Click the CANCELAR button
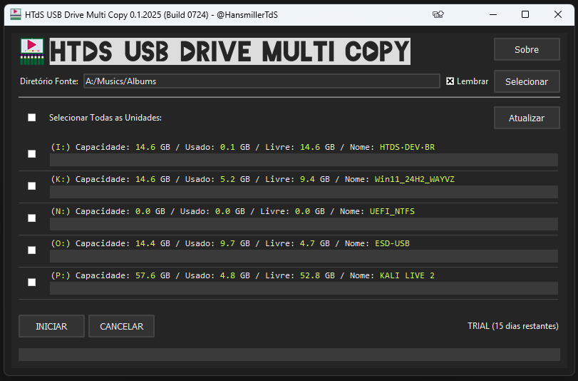Screen dimensions: 578x381 (122, 326)
